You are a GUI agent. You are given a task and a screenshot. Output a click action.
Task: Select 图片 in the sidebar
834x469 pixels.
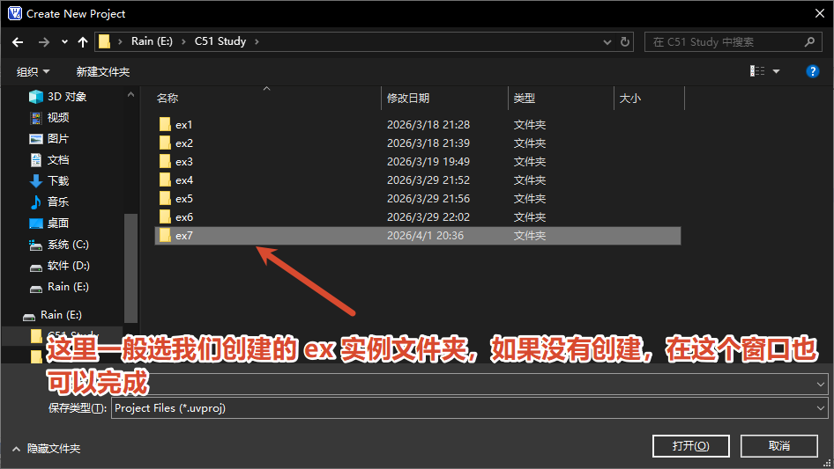pyautogui.click(x=49, y=139)
